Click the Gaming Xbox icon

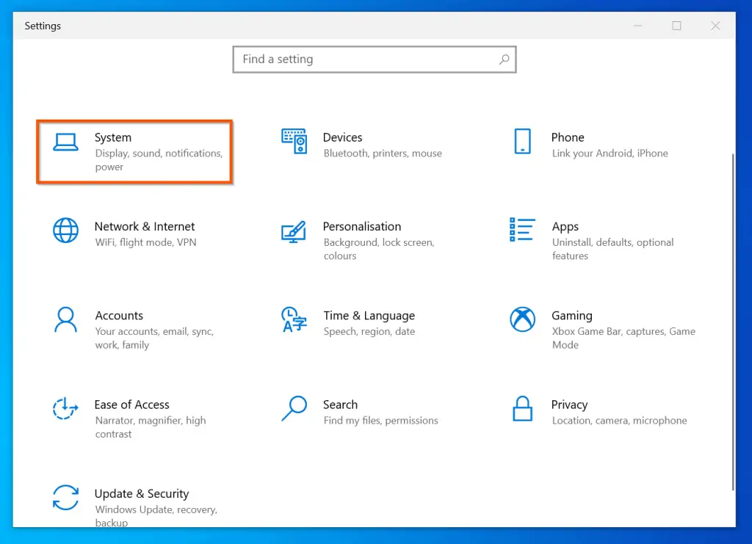click(x=522, y=319)
